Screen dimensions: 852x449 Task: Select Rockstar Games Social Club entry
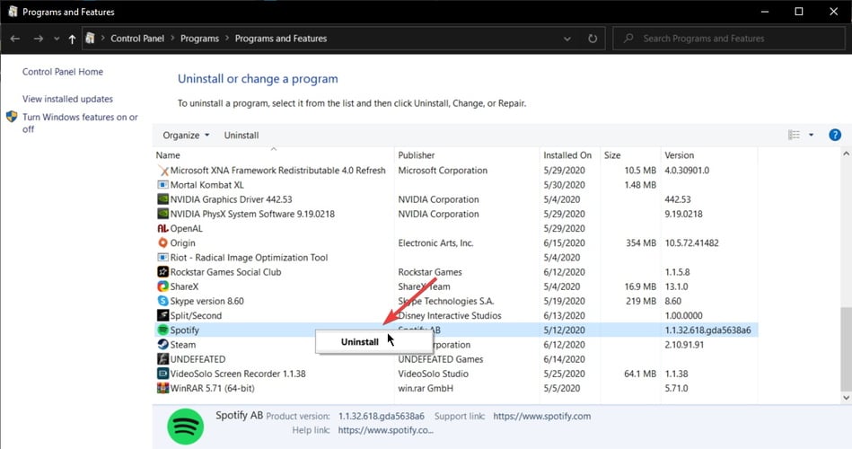(225, 272)
